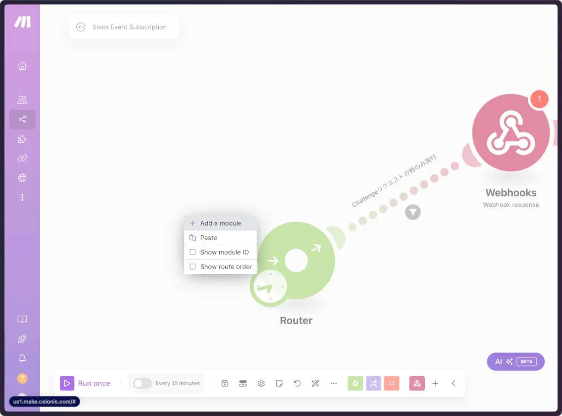Click the red badge on Webhooks module

point(539,99)
